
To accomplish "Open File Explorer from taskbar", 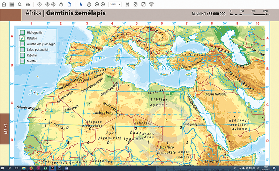I will click(24, 168).
